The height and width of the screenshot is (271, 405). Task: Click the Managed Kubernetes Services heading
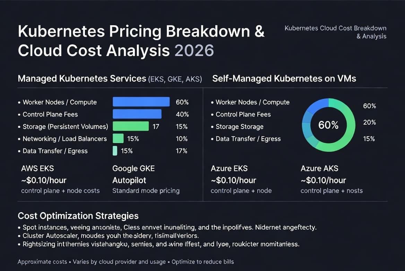point(110,78)
